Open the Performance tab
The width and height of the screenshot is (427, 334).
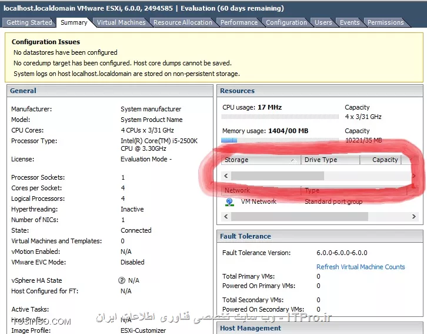point(239,22)
